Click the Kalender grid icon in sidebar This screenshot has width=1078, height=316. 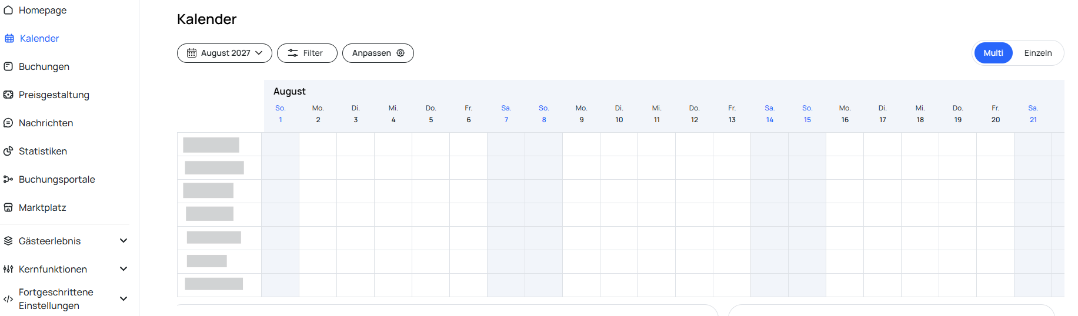(x=9, y=38)
